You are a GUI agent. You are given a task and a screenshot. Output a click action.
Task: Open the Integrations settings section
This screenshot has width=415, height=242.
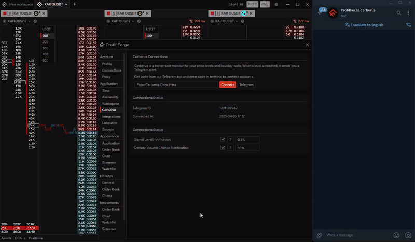point(111,117)
